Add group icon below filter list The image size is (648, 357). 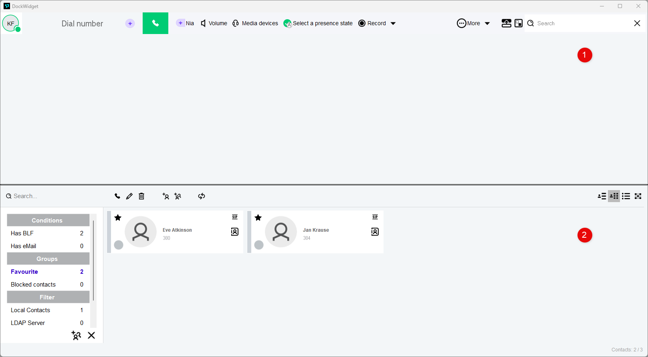point(76,335)
